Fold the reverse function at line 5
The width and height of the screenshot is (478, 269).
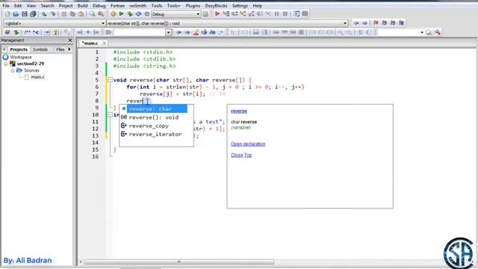(x=110, y=80)
